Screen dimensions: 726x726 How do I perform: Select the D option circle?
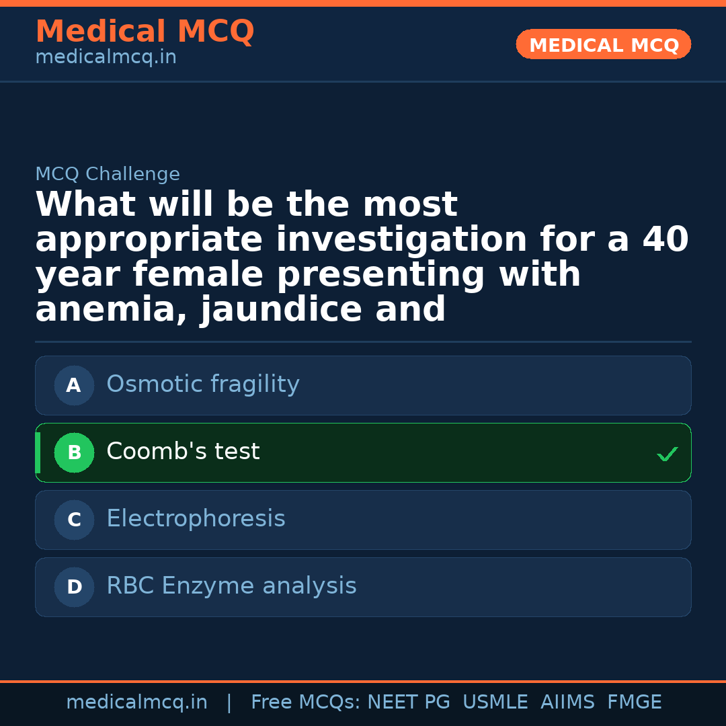(74, 587)
